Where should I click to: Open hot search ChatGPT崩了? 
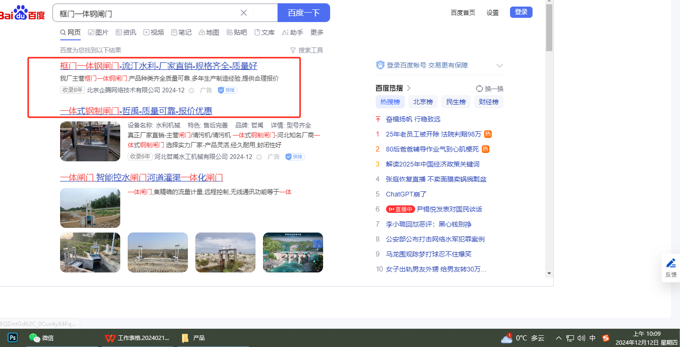point(406,194)
